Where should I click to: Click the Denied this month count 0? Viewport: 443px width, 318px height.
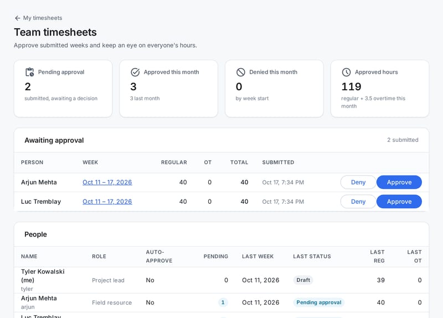pos(239,86)
